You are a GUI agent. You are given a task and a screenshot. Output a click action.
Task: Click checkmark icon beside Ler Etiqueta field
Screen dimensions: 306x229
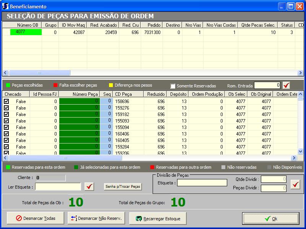coord(90,187)
